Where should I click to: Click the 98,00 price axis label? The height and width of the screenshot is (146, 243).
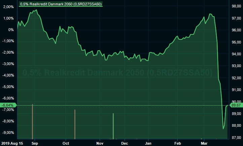coord(236,6)
